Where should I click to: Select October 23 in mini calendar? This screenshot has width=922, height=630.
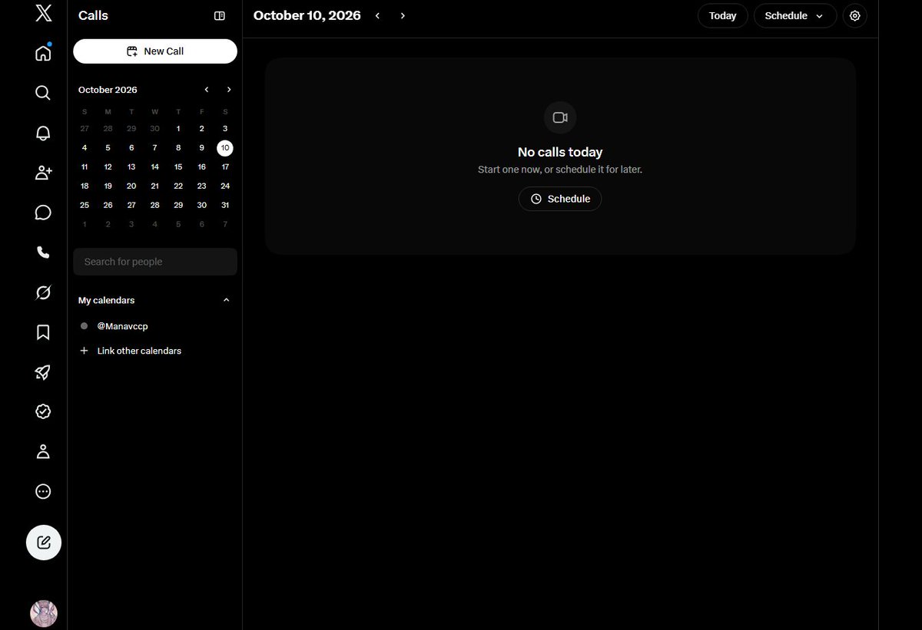click(201, 186)
